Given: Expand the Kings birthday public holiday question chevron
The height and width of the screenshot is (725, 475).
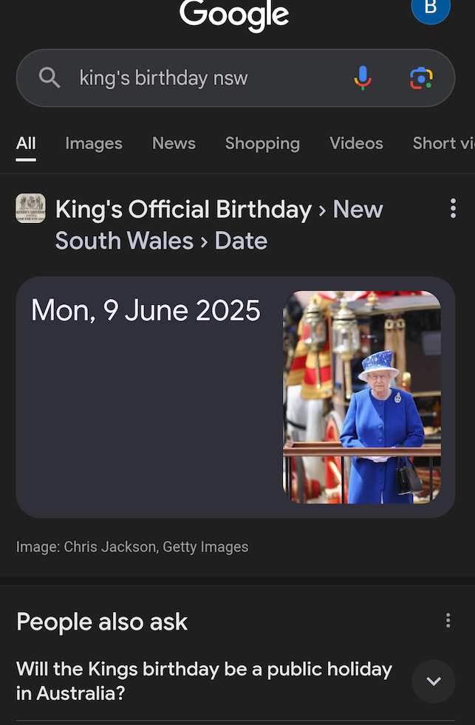Looking at the screenshot, I should 434,681.
